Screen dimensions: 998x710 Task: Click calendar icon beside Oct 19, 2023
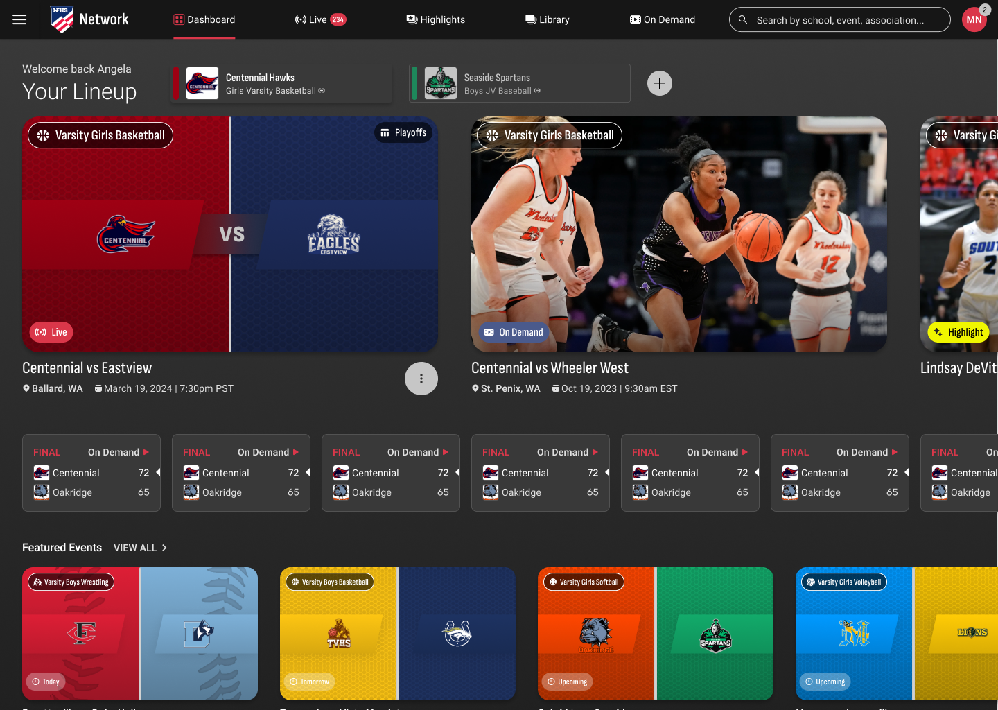click(556, 388)
